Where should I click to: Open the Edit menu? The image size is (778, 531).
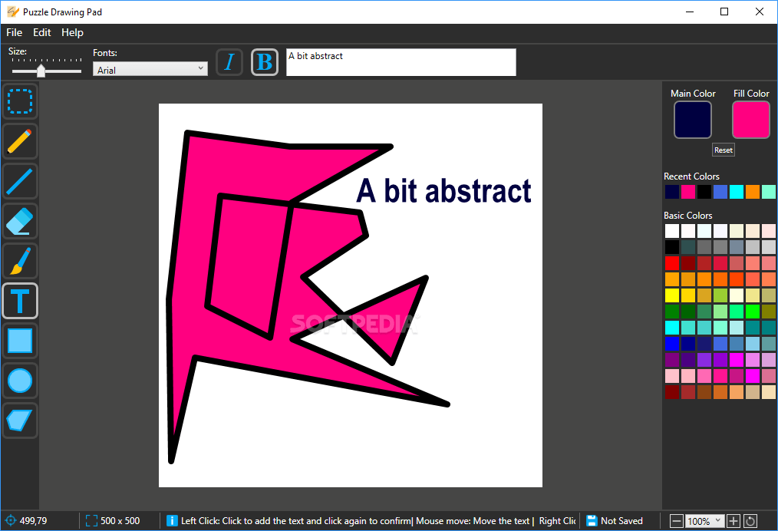41,32
